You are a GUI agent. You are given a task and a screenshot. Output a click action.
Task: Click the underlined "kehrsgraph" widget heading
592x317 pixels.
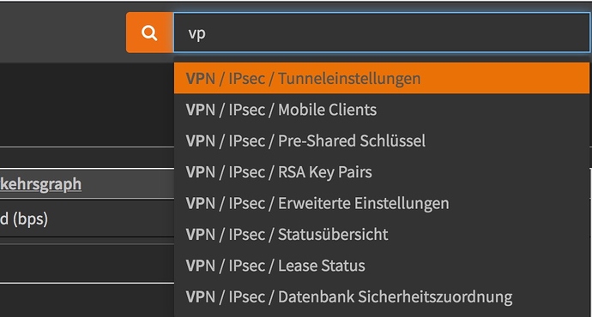coord(41,184)
